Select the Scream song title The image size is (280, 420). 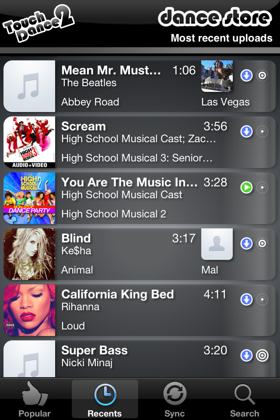pyautogui.click(x=84, y=126)
